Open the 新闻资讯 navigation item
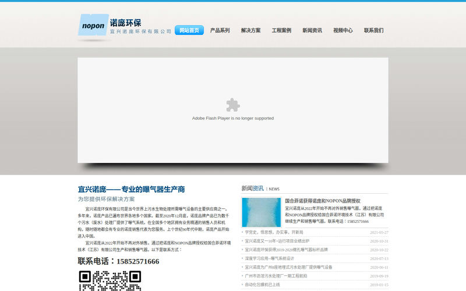Image resolution: width=466 pixels, height=291 pixels. click(x=312, y=30)
